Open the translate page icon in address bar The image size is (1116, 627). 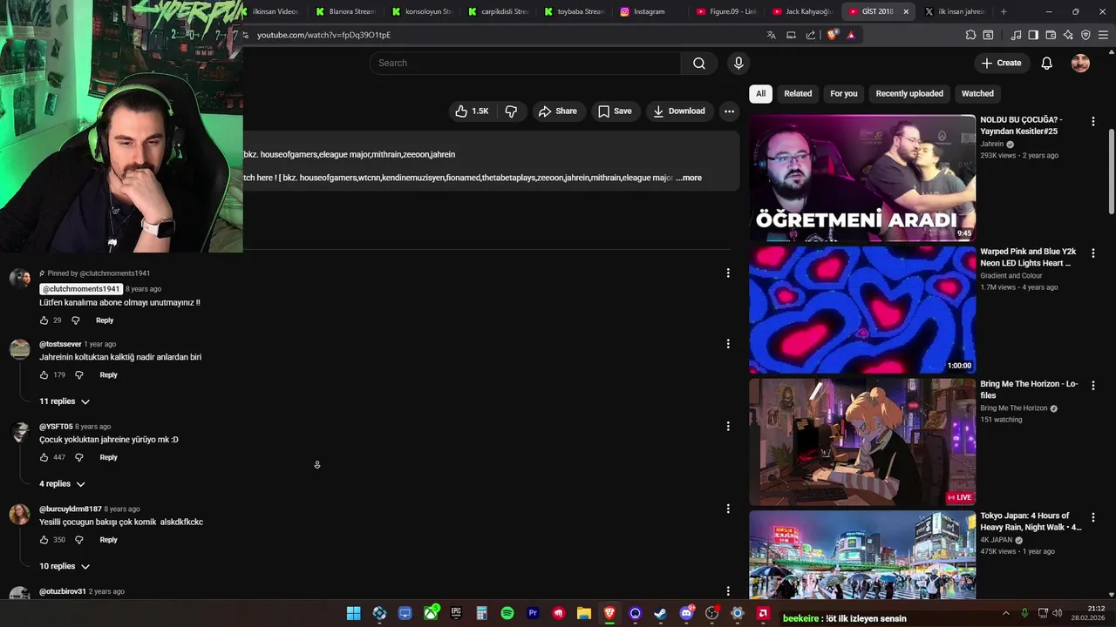point(771,35)
